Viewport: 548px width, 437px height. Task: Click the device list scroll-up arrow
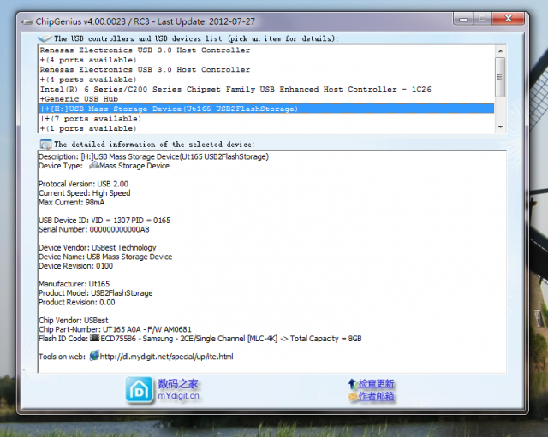coord(500,51)
